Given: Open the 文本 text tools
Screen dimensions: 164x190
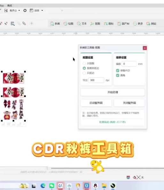Looking at the screenshot, I should coord(82,24).
